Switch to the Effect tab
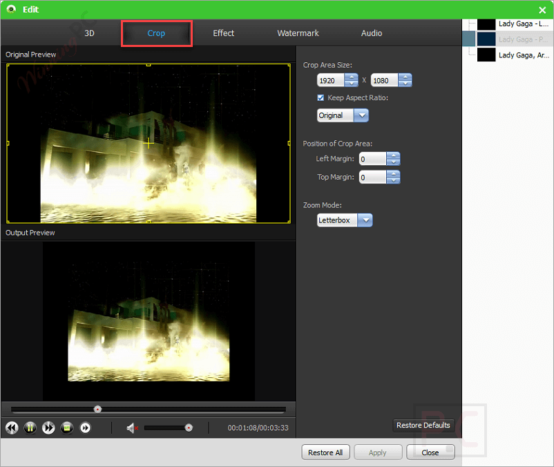This screenshot has width=554, height=467. pos(223,33)
